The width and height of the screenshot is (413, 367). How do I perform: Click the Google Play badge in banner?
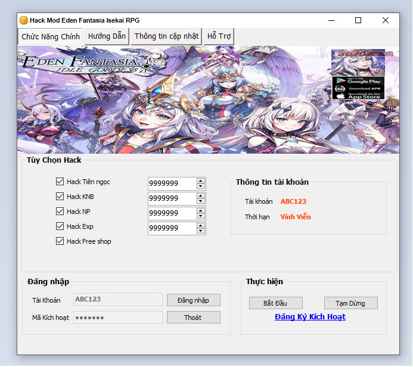click(358, 81)
